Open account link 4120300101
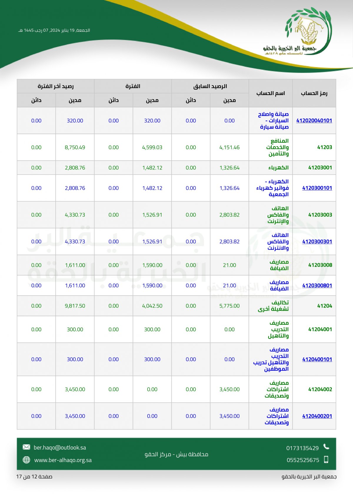 [317, 188]
